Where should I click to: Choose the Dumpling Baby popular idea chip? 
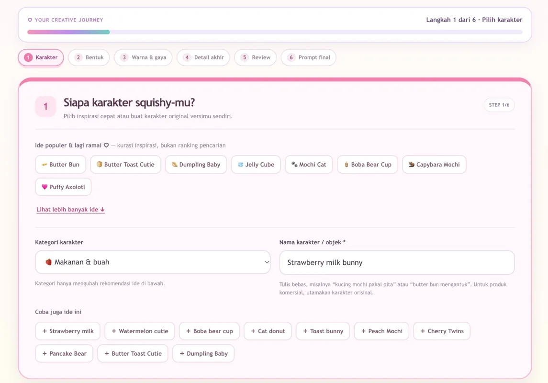click(196, 165)
